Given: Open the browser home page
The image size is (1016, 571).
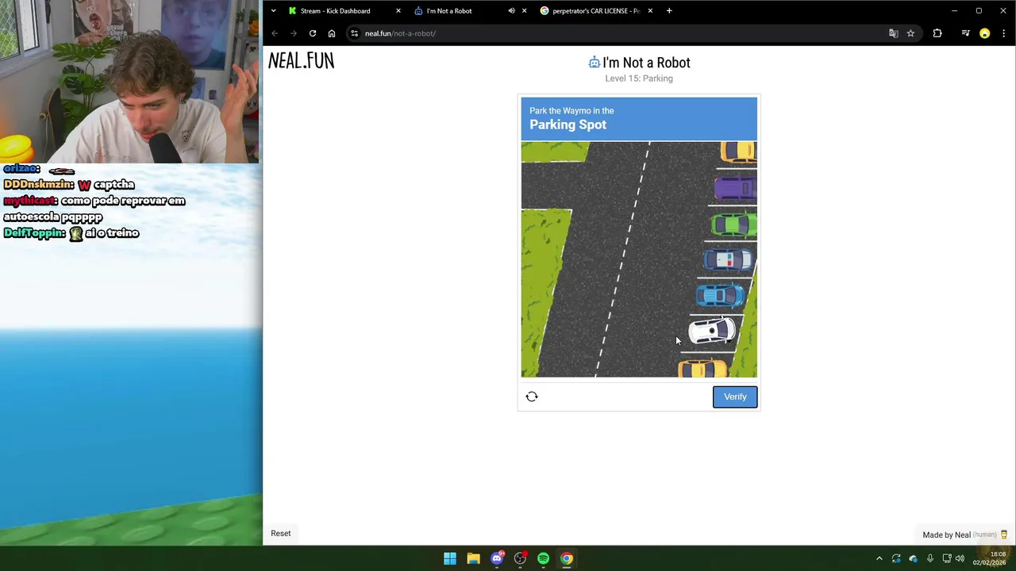Looking at the screenshot, I should pyautogui.click(x=332, y=33).
